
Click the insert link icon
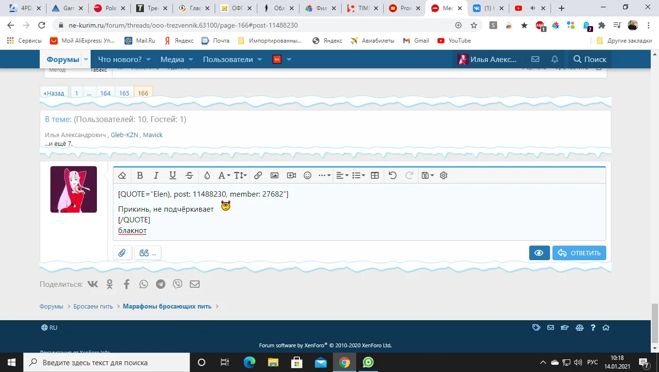point(258,175)
